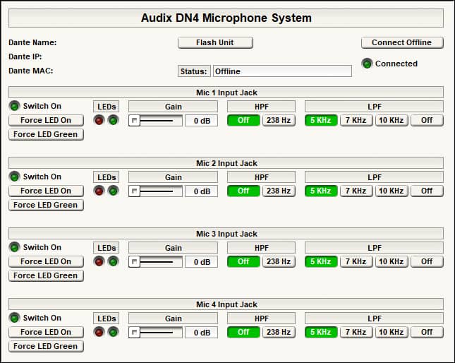Click the red LED under Mic 2

click(99, 191)
